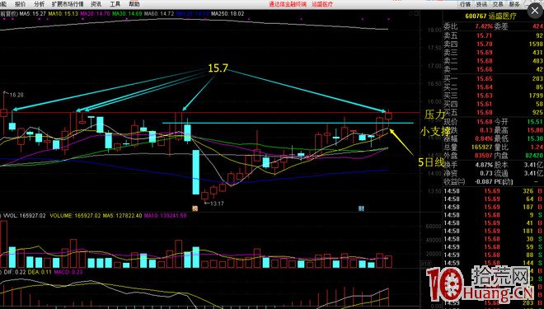Select the MA60: 14.72 indicator label

[x=159, y=14]
